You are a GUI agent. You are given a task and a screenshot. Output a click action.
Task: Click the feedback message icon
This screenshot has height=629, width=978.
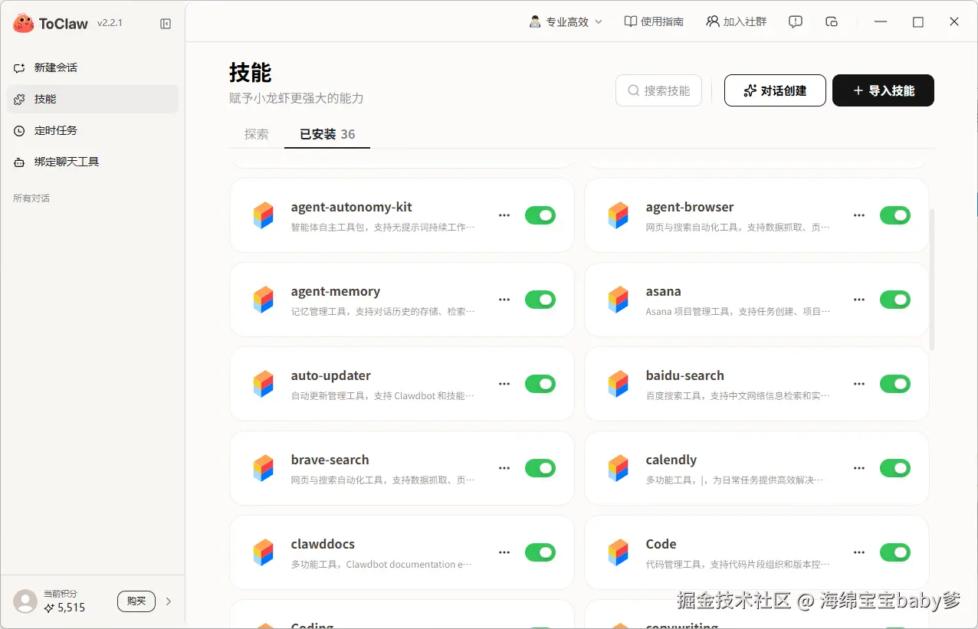[796, 22]
